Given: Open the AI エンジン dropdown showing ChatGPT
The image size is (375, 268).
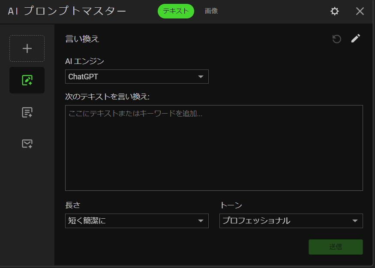Looking at the screenshot, I should [x=137, y=77].
